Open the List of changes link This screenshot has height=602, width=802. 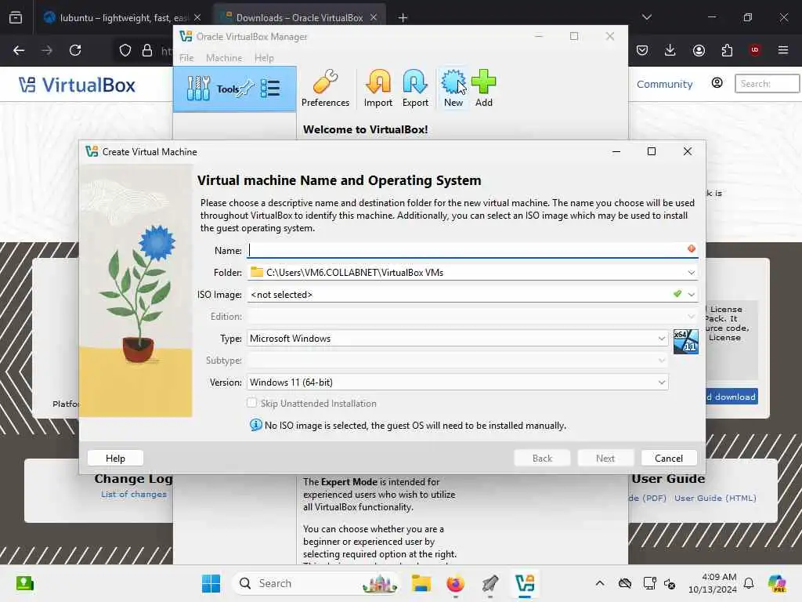pos(133,494)
